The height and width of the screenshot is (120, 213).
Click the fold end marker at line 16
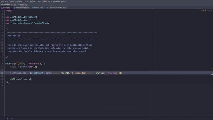[x=4, y=57]
